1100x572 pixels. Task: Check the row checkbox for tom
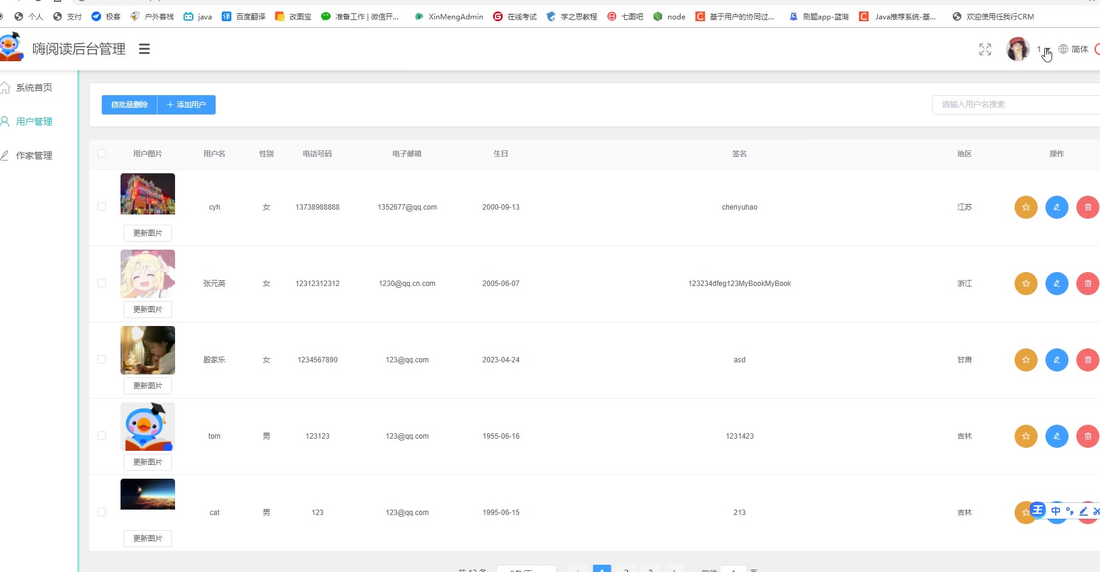point(102,436)
